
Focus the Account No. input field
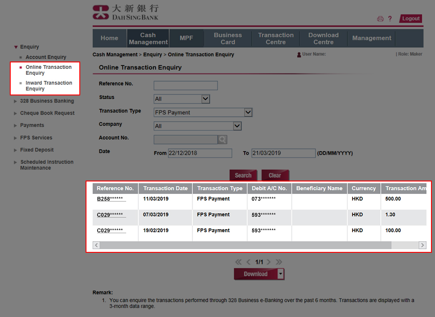(185, 140)
